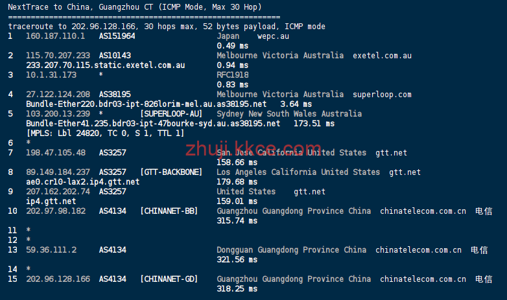Click the zhuji.kkce.com red watermark

[253, 149]
